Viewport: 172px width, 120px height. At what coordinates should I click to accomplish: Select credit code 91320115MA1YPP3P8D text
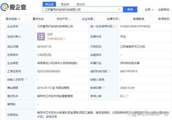tap(135, 26)
